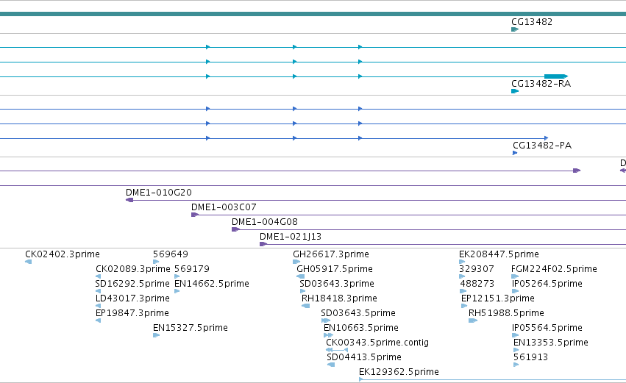
Task: Click the arrow glyph below 561913
Action: [x=516, y=365]
